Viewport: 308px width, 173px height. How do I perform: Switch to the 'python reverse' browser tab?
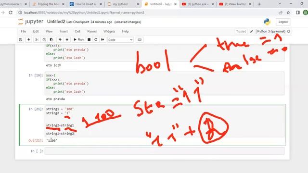[x=13, y=4]
